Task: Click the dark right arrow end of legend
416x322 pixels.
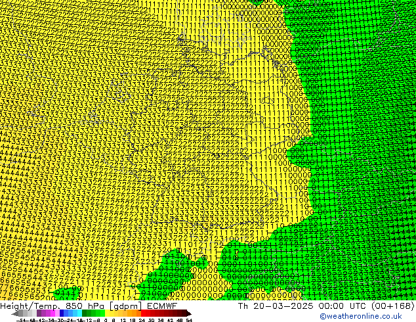Action: coord(189,313)
